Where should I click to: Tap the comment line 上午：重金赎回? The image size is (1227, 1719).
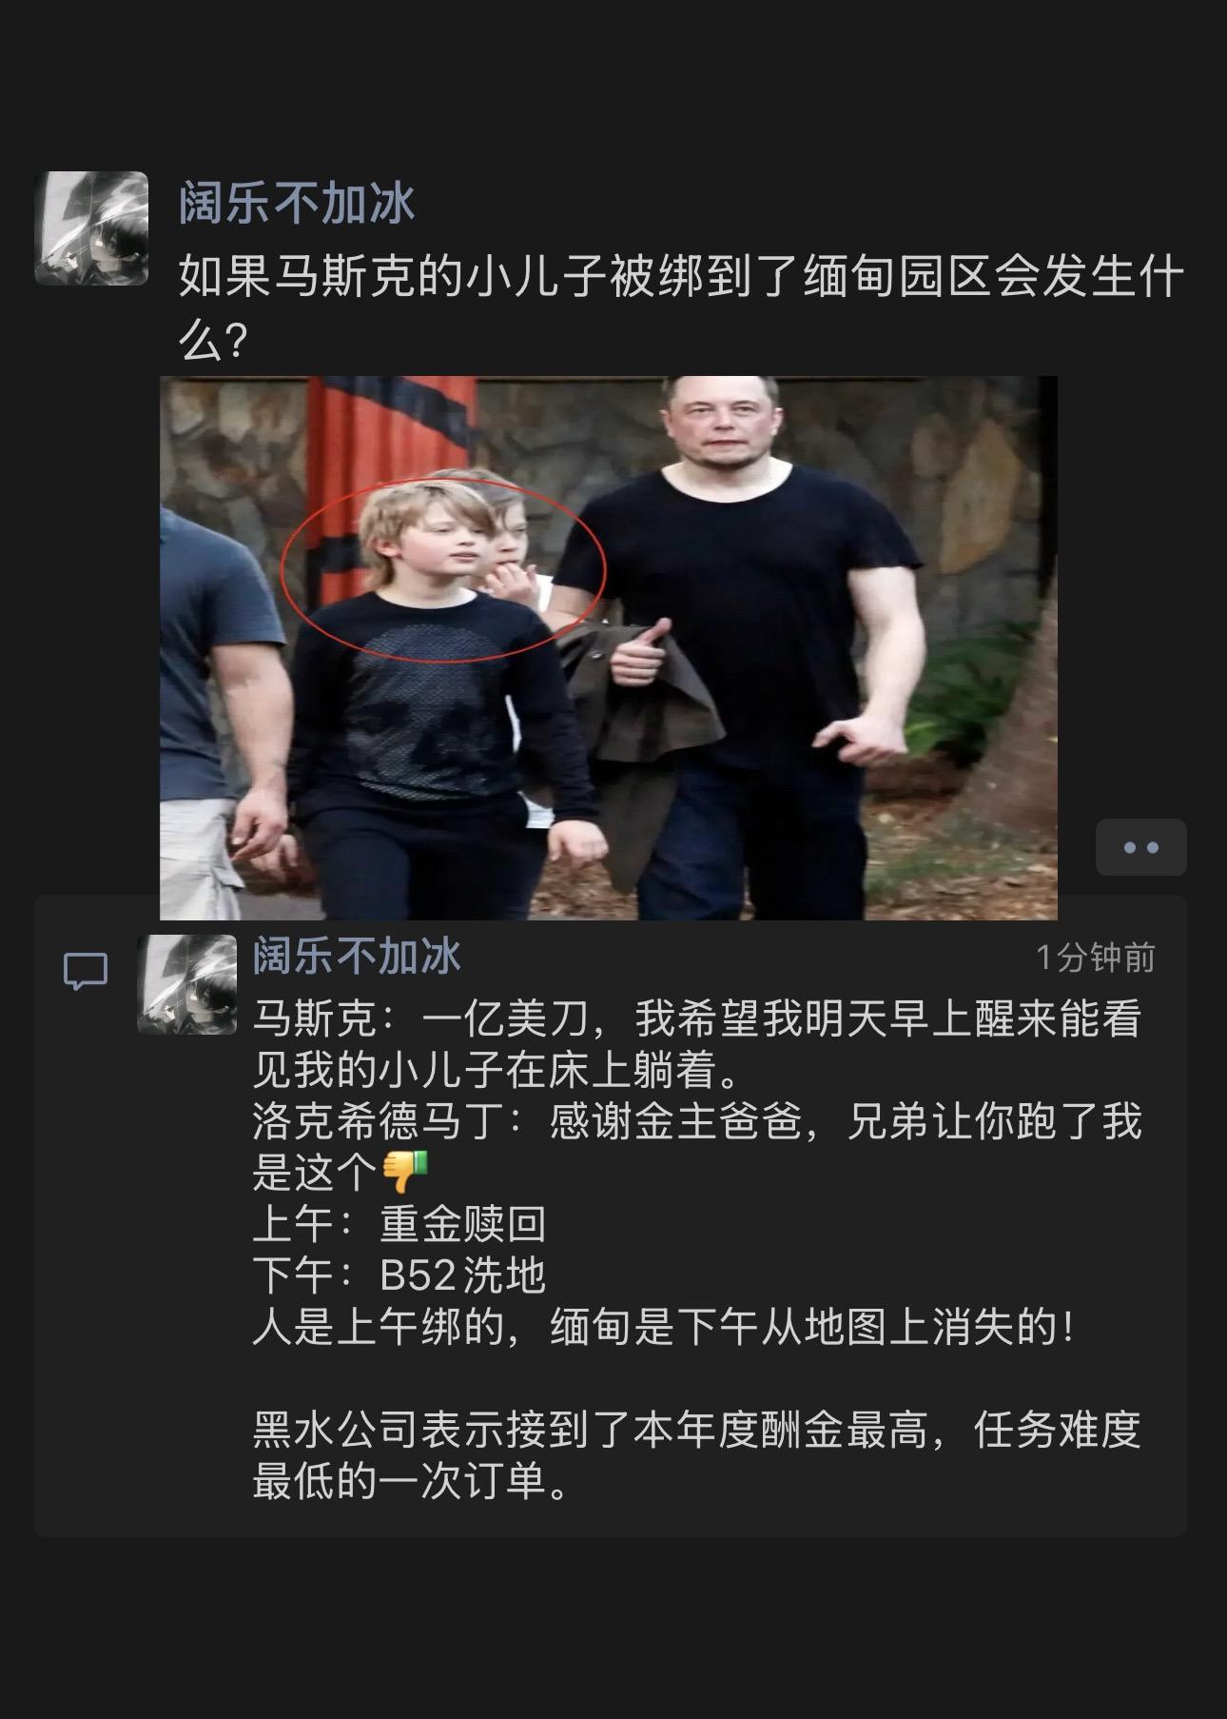(399, 1225)
